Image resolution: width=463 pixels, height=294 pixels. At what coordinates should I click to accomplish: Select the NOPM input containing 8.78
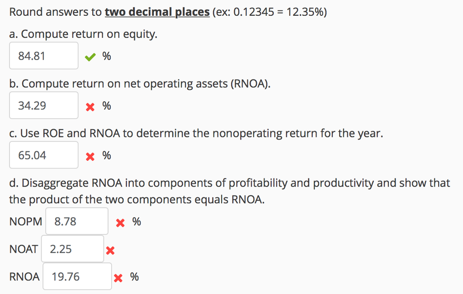click(x=76, y=221)
